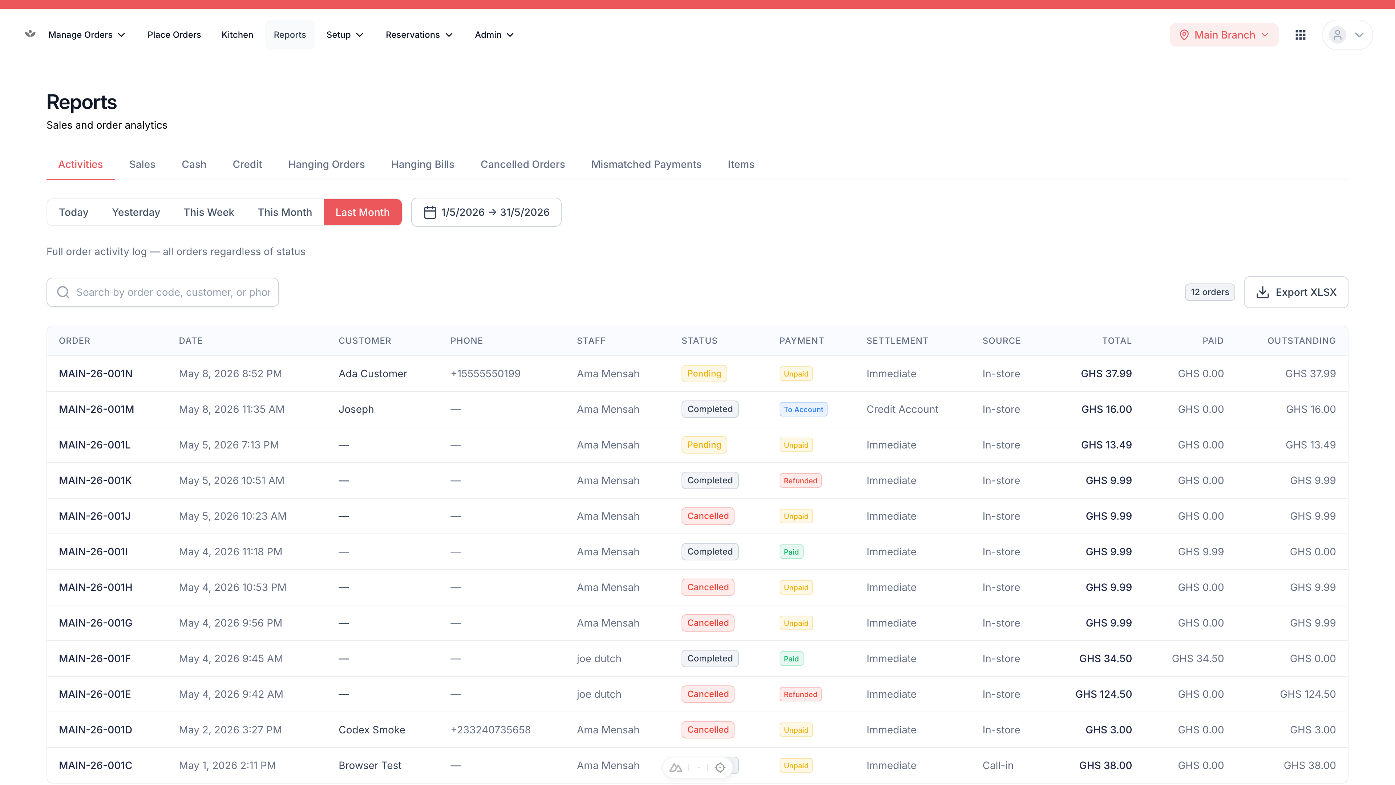Open order MAIN-26-001K
Screen dimensions: 1395x785
point(95,480)
